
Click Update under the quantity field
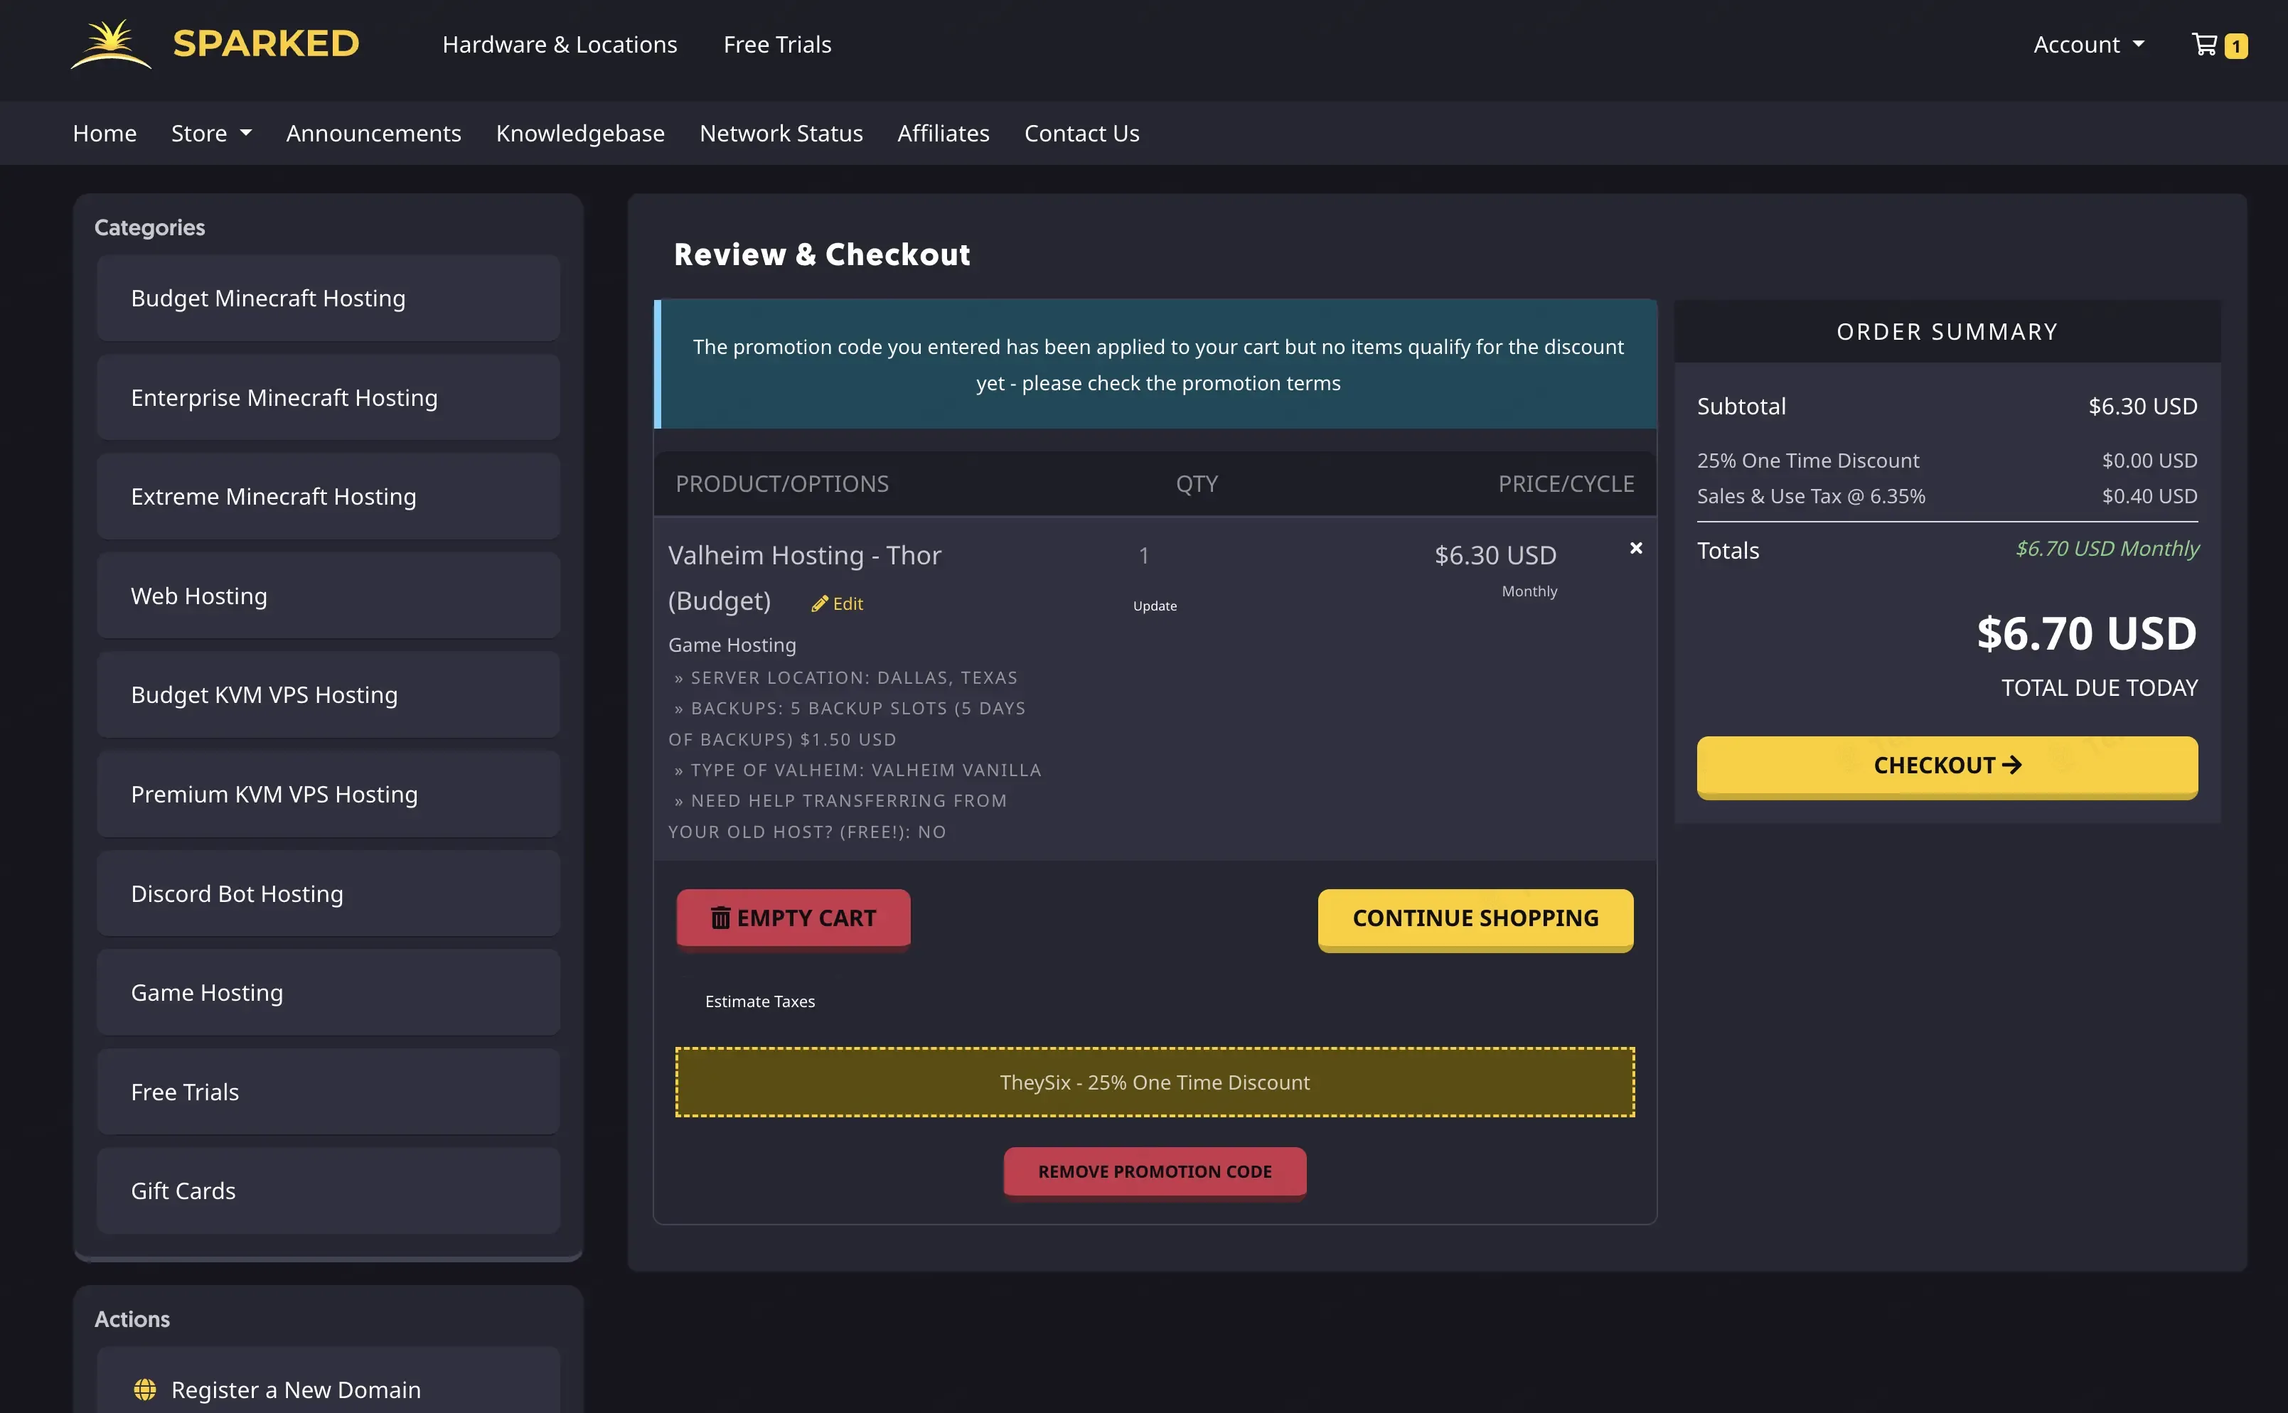(1155, 606)
